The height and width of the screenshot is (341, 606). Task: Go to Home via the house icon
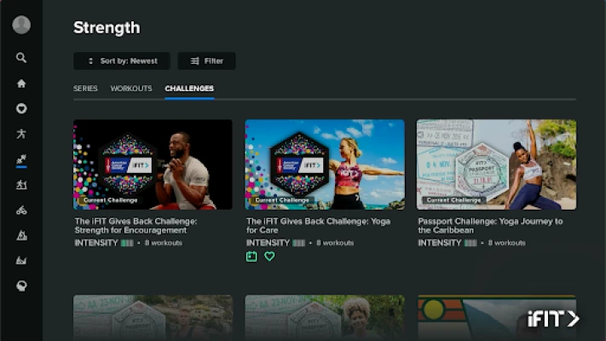coord(21,84)
